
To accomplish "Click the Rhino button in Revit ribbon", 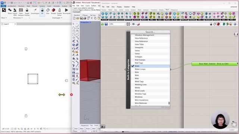I will 10,12.
